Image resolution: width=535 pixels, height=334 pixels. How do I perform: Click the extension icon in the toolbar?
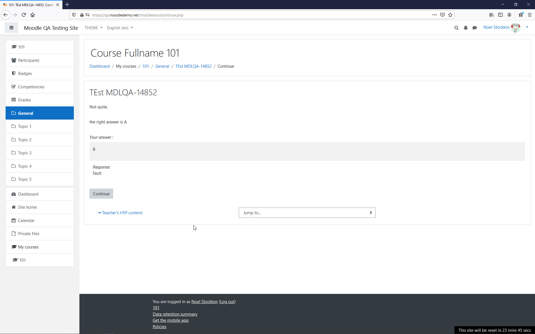pyautogui.click(x=521, y=15)
